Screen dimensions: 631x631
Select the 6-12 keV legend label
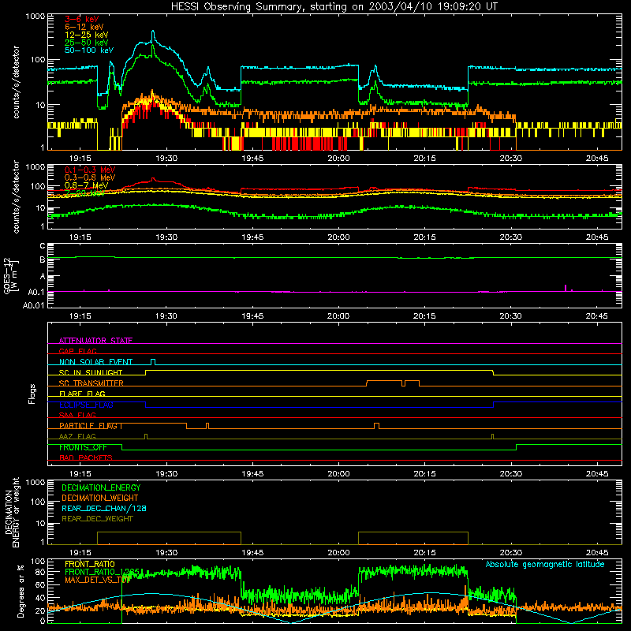coord(84,27)
